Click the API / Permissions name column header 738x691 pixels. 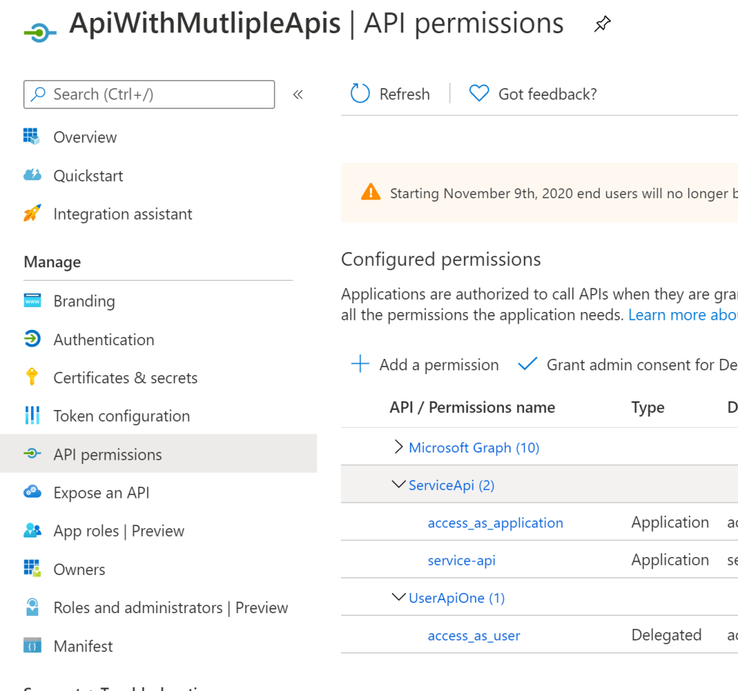pyautogui.click(x=472, y=407)
